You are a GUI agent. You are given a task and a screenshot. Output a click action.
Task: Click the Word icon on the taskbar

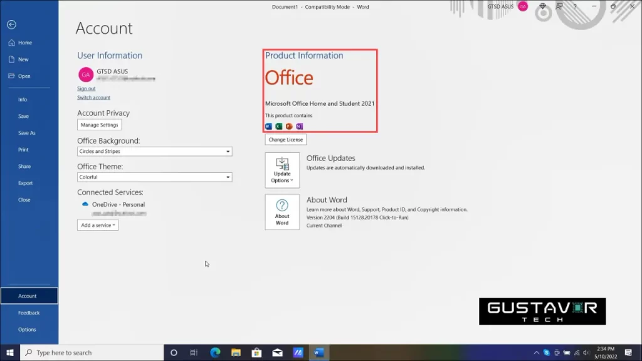click(319, 353)
